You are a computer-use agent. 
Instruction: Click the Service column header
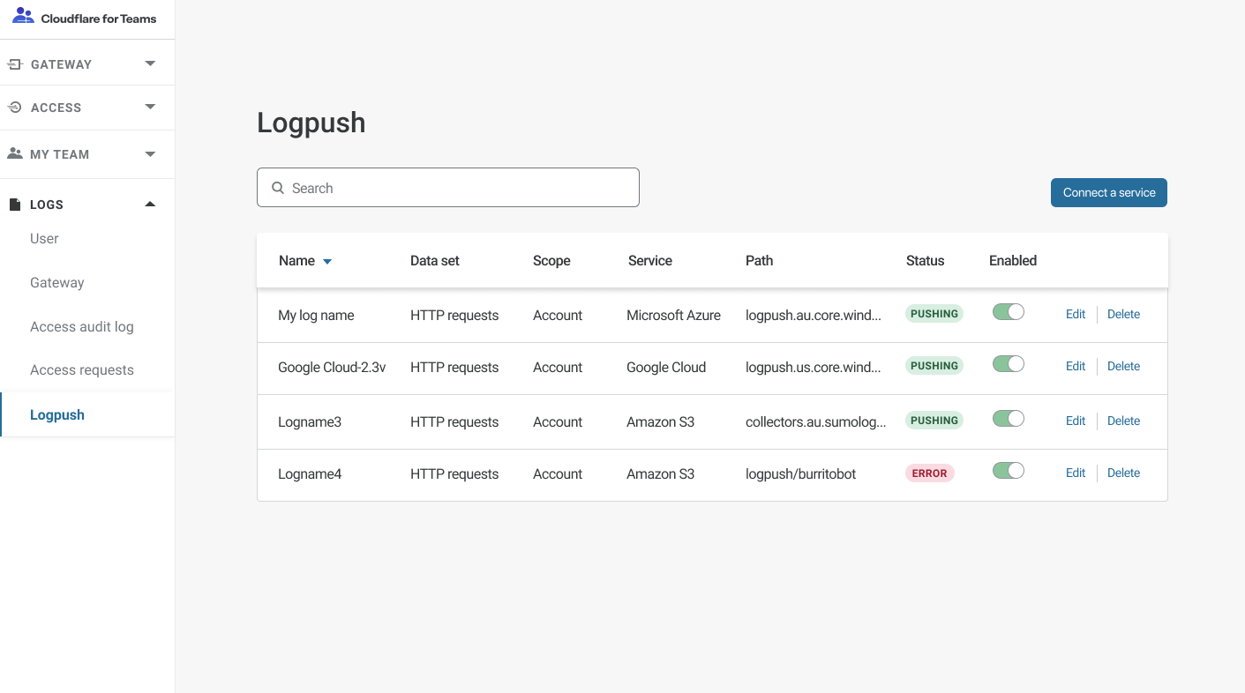tap(650, 260)
